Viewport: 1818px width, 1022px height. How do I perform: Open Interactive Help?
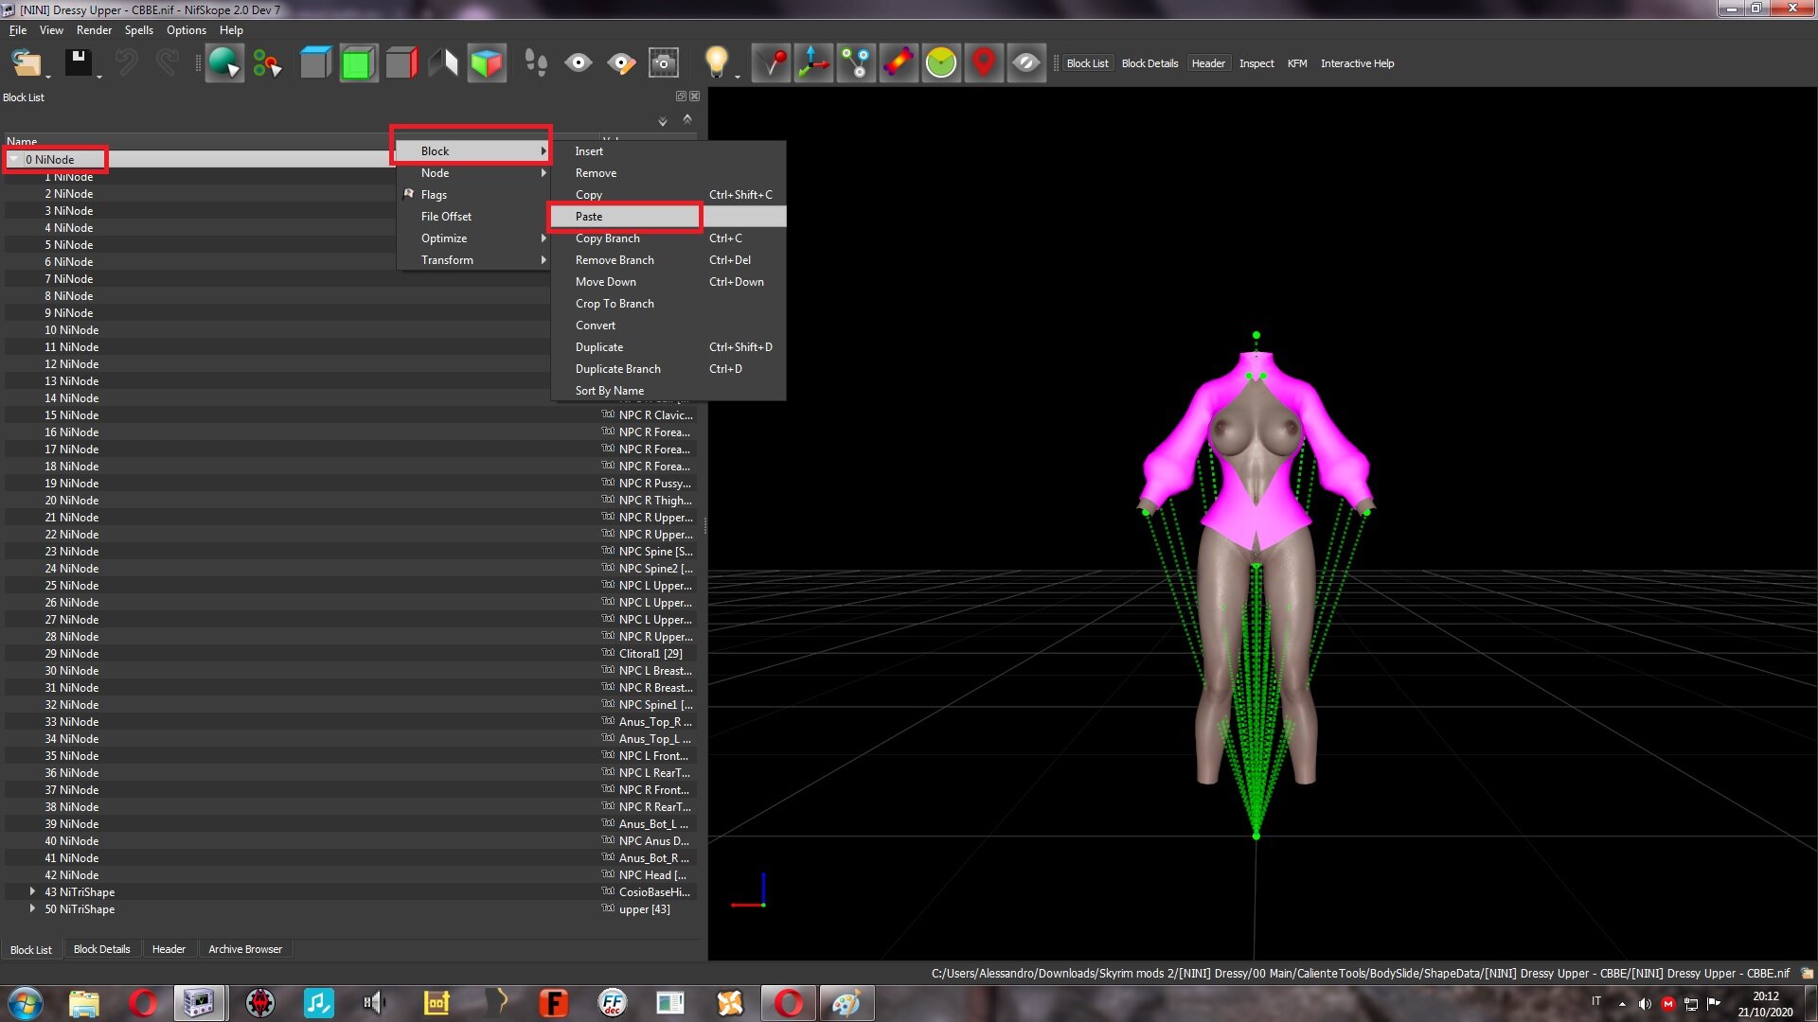tap(1357, 63)
